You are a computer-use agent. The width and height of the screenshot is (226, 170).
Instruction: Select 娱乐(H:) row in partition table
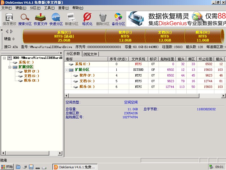click(x=145, y=87)
